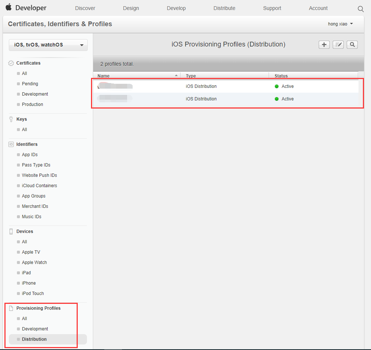
Task: Select Production certificates
Action: click(x=32, y=104)
